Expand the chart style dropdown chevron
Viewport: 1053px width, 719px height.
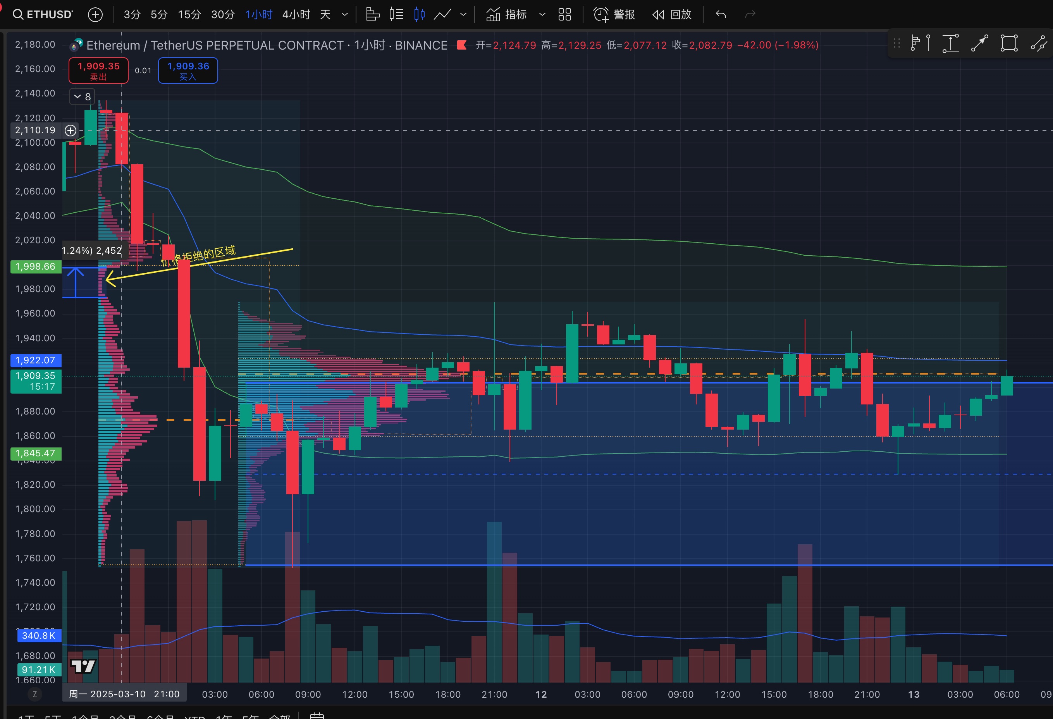[x=463, y=14]
